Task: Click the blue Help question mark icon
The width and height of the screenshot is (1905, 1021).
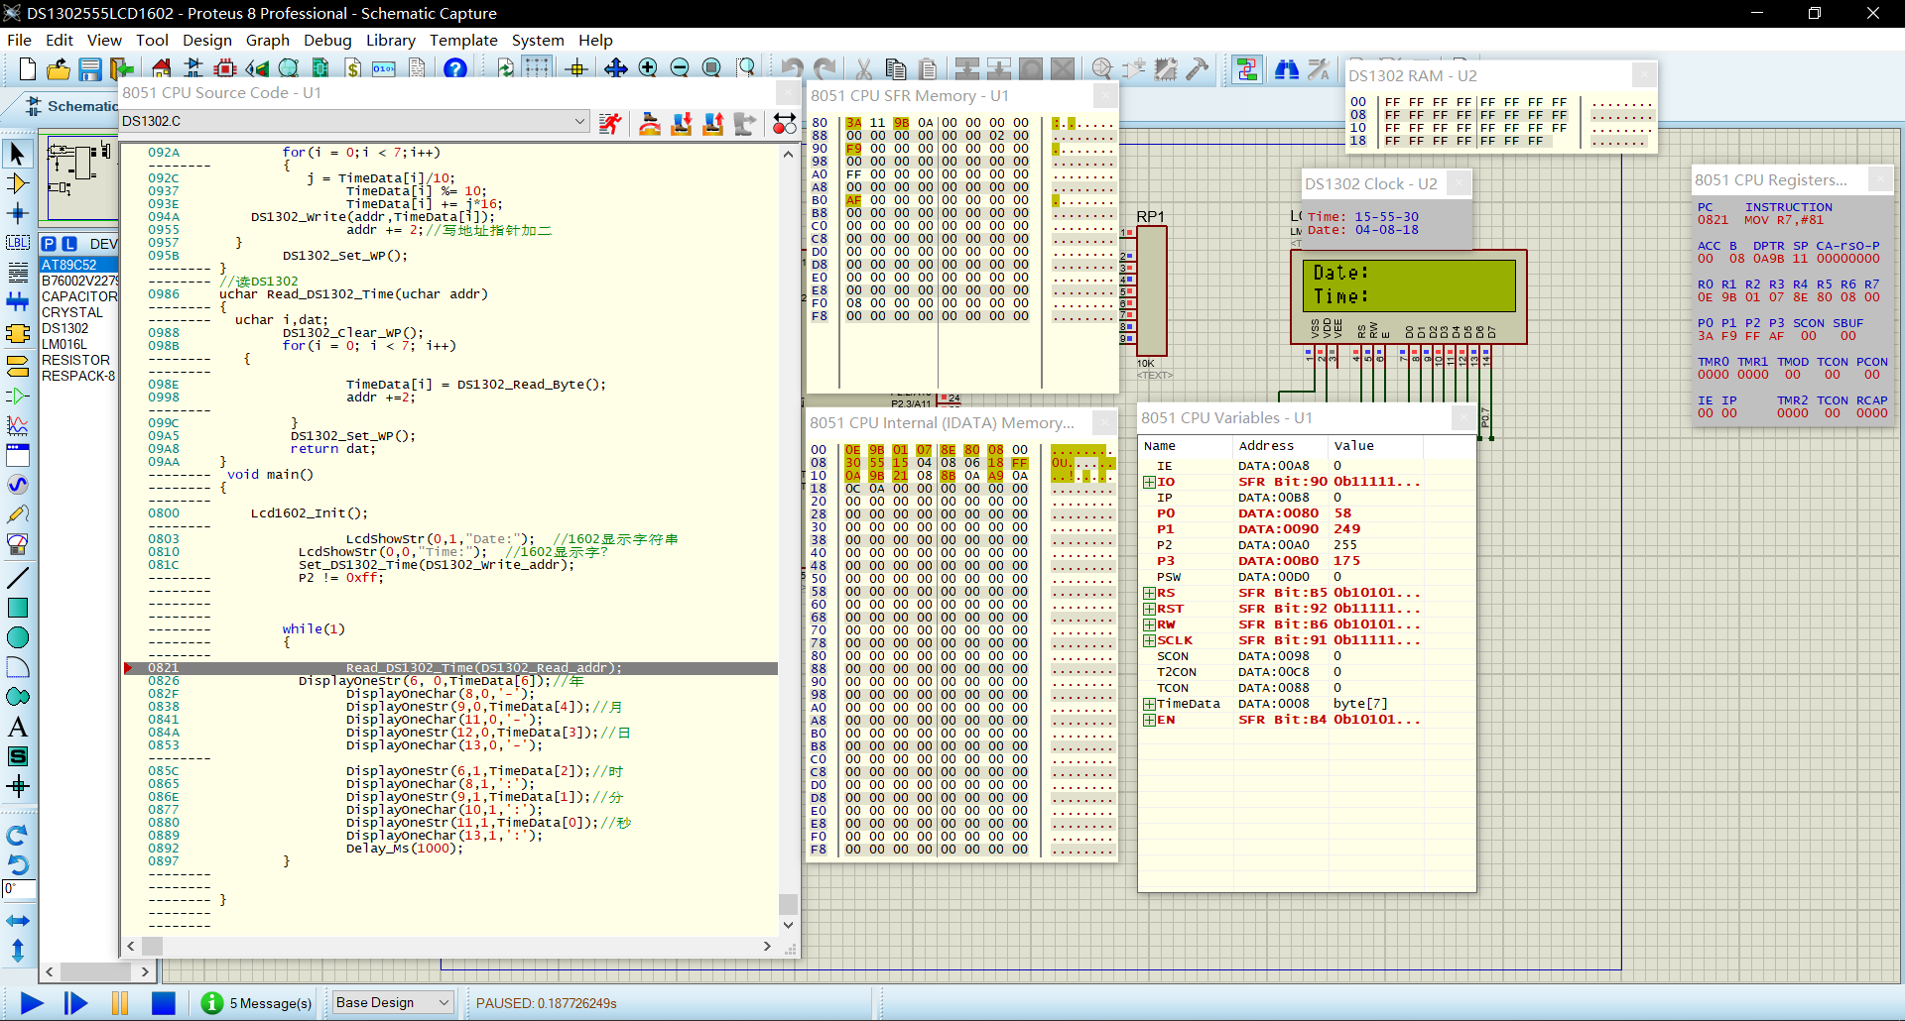Action: point(455,68)
